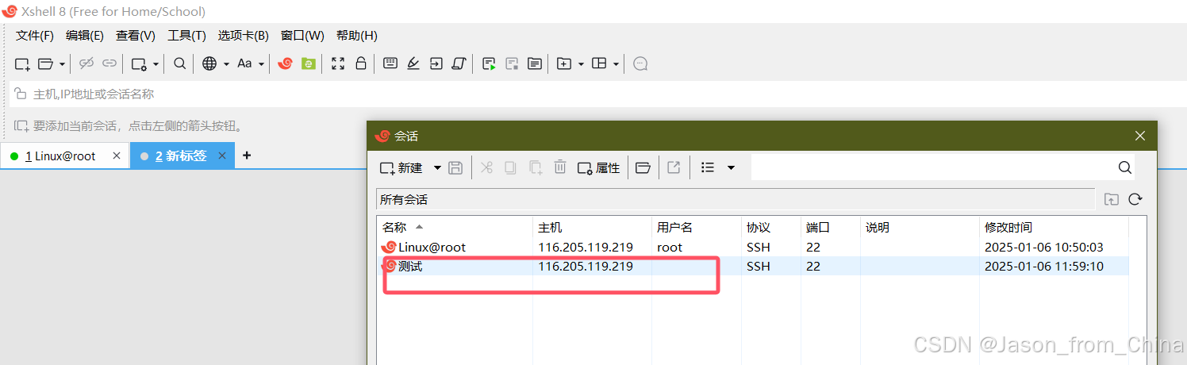This screenshot has width=1187, height=365.
Task: Open the 工具(T) menu
Action: click(186, 36)
